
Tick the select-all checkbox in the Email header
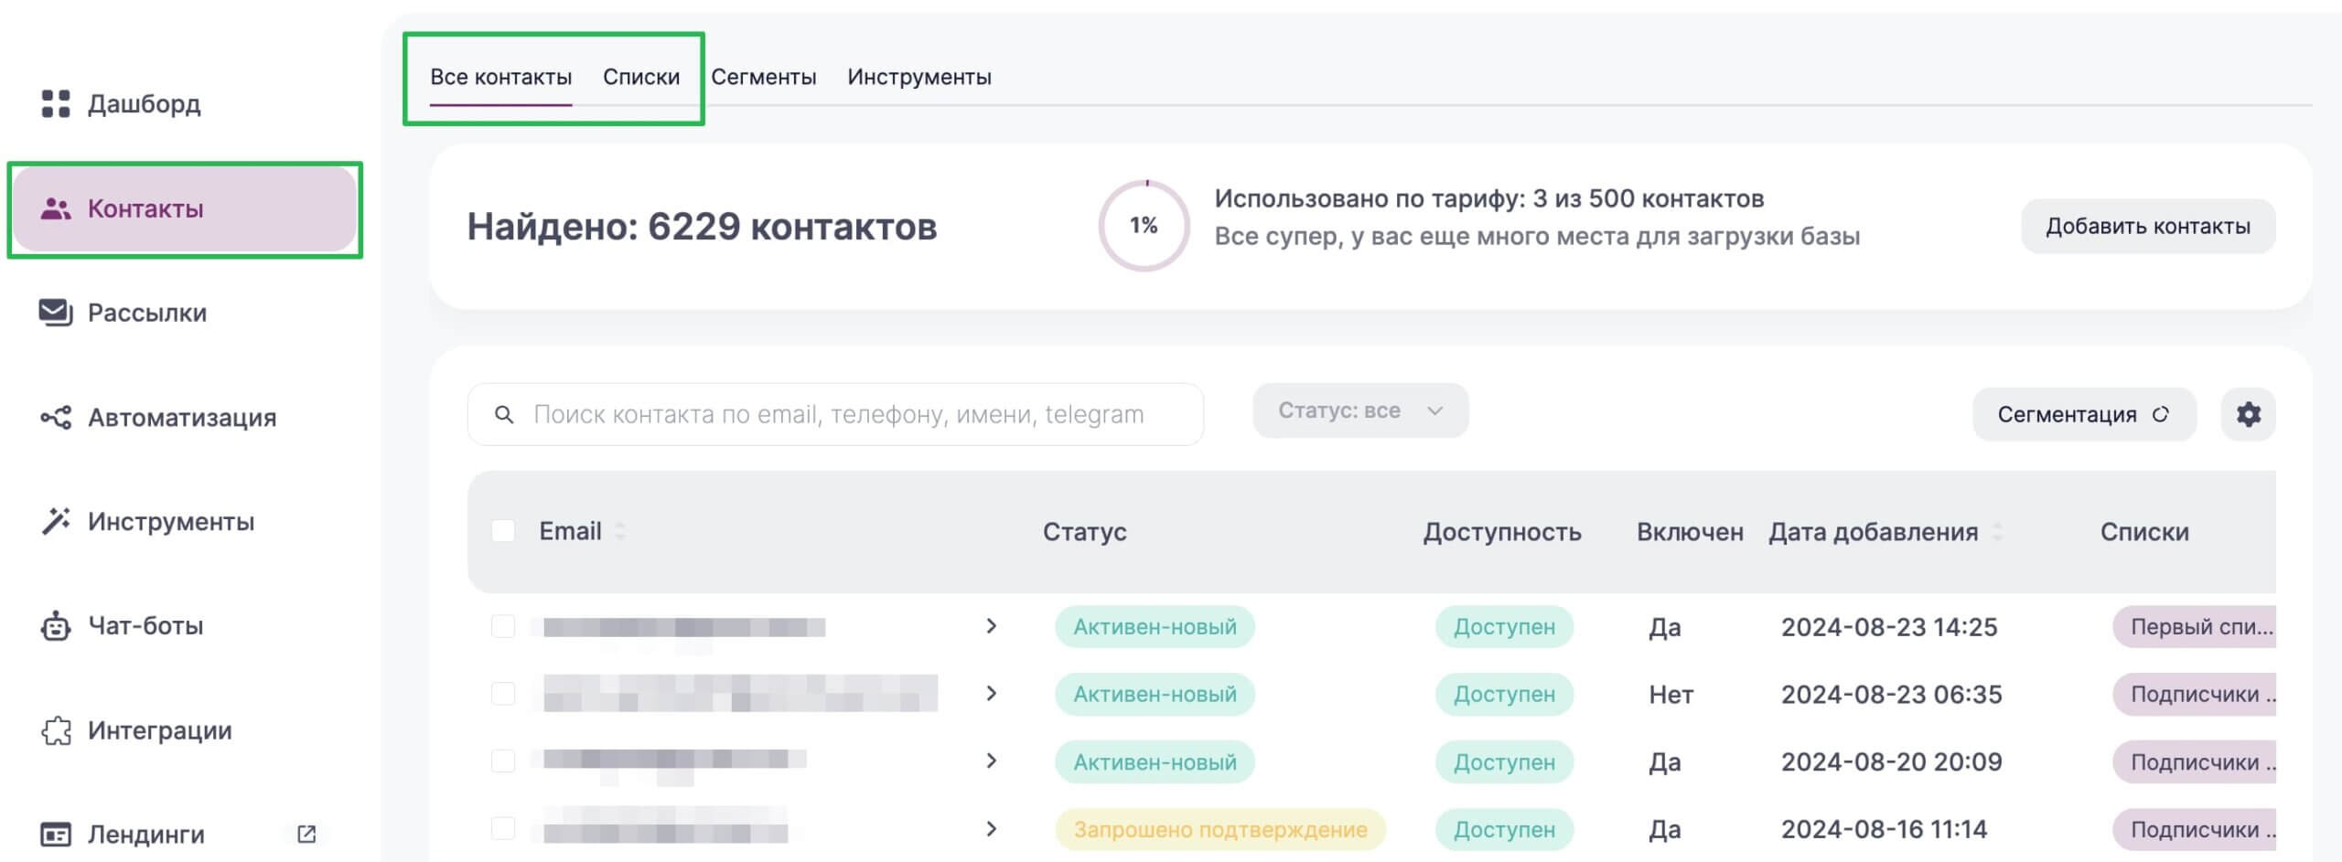503,531
